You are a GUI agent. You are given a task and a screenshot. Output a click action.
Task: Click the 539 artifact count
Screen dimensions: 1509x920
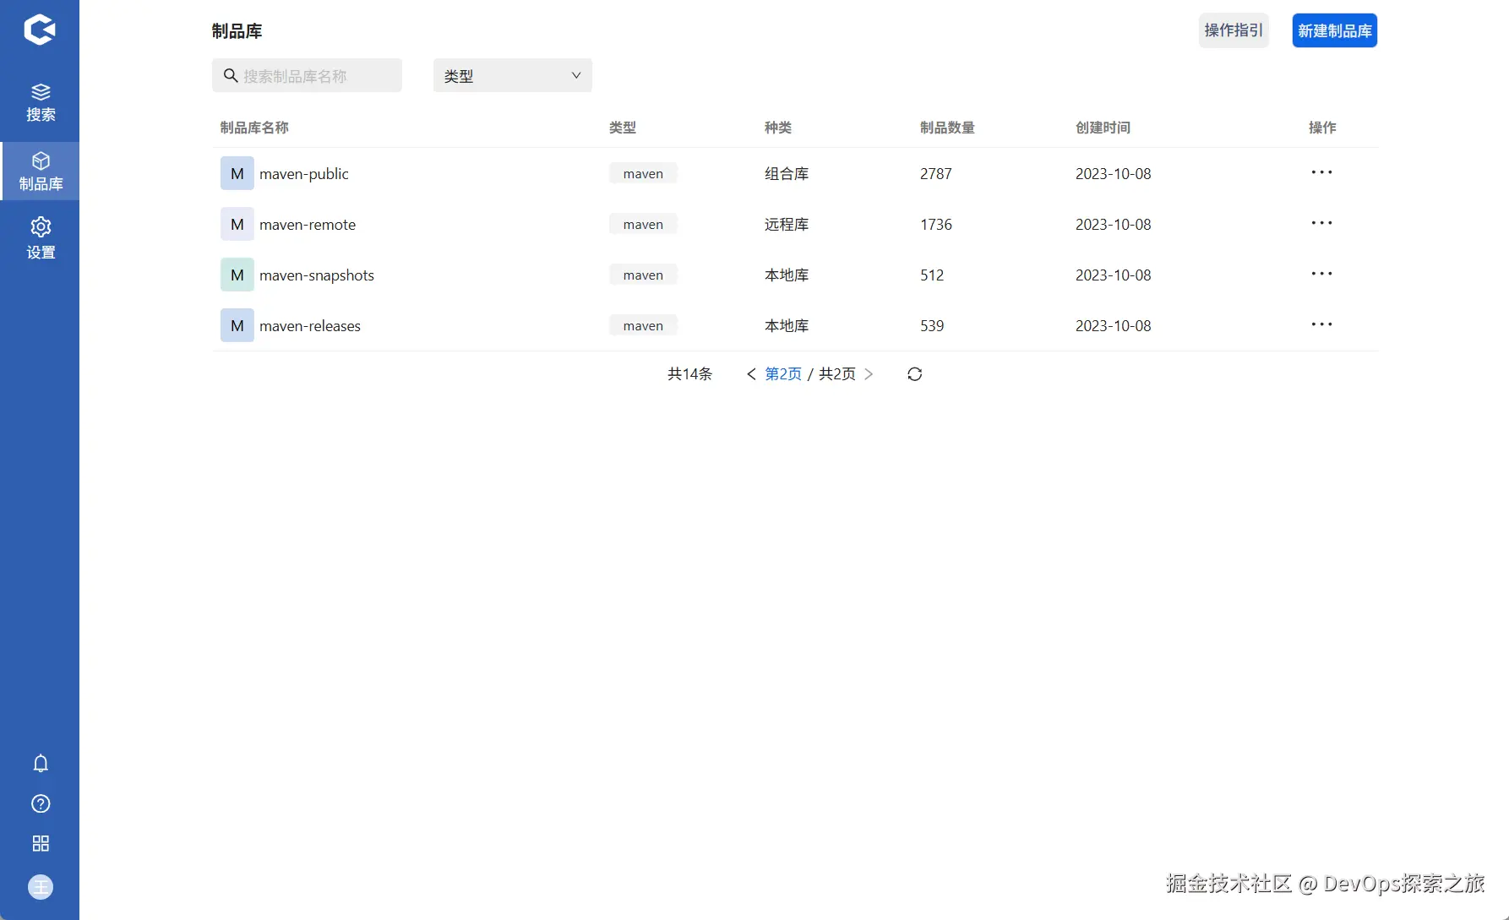point(932,325)
